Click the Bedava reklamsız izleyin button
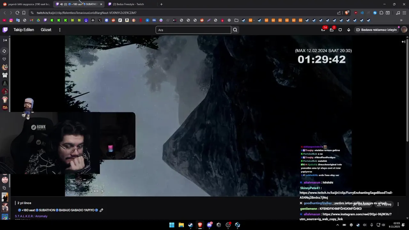 tap(376, 30)
